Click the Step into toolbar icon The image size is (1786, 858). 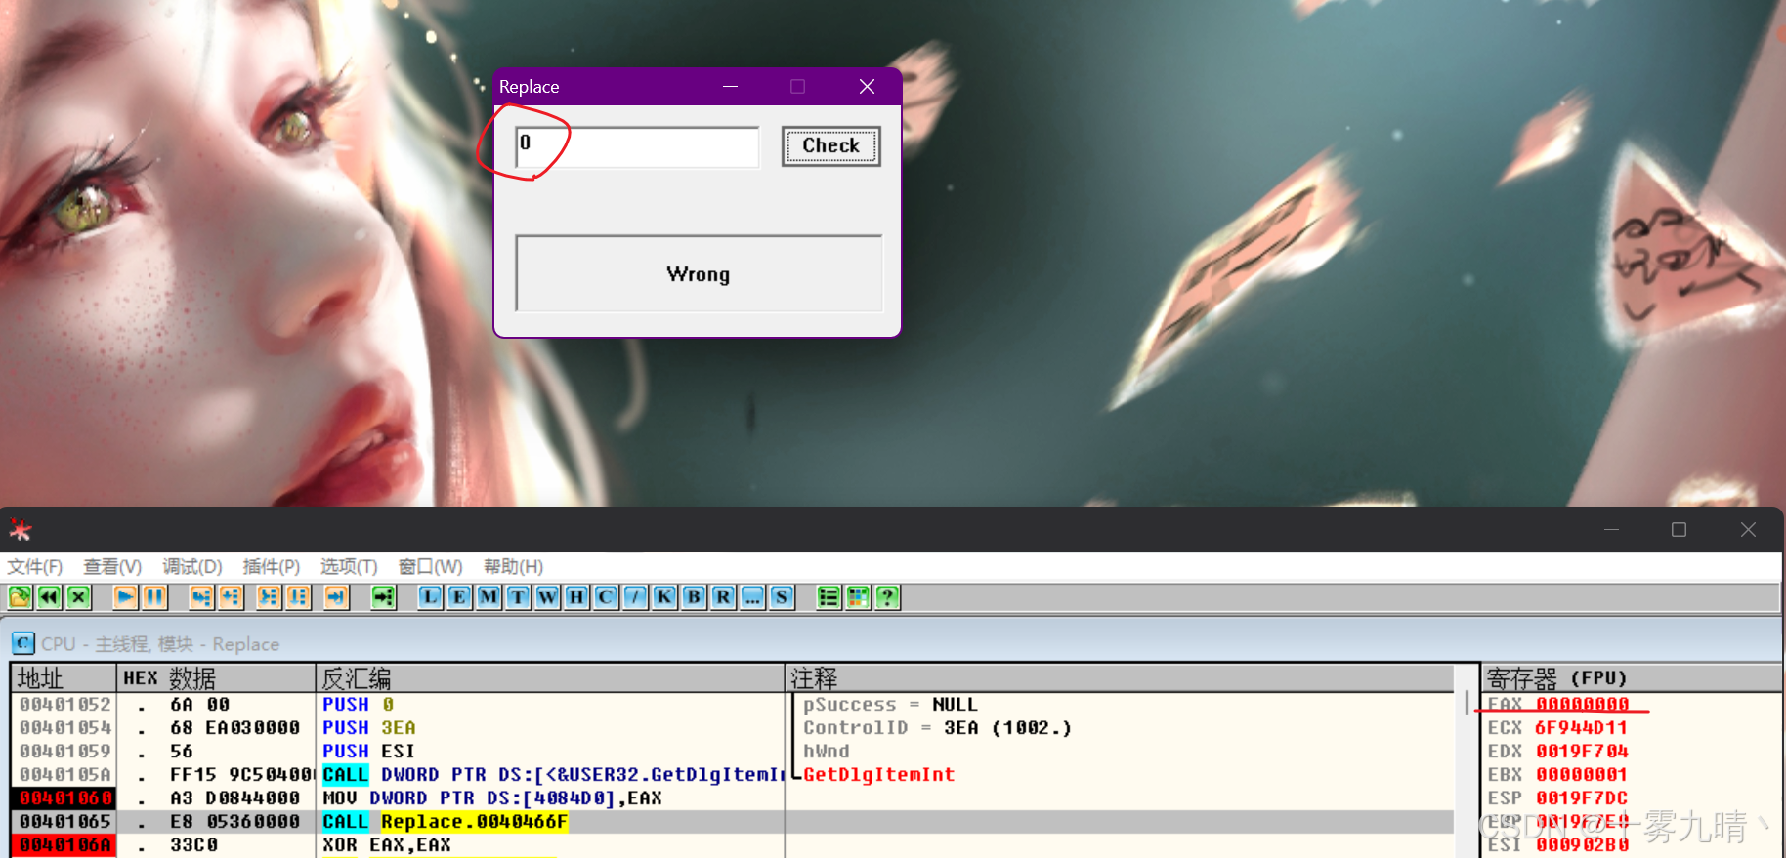pyautogui.click(x=201, y=597)
